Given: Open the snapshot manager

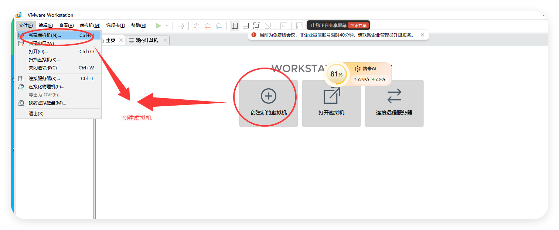Looking at the screenshot, I should click(x=219, y=25).
